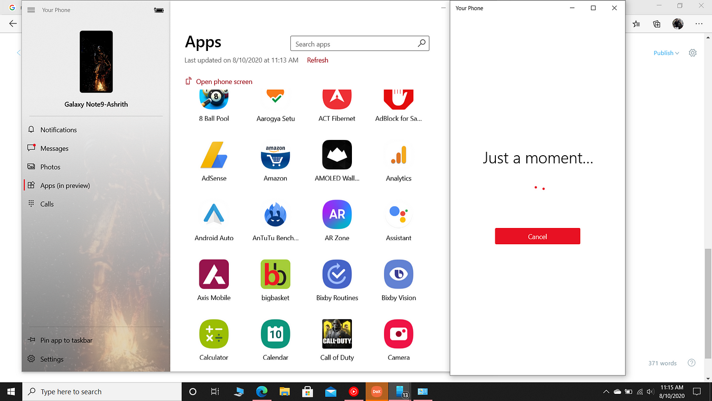Viewport: 712px width, 401px height.
Task: Open the Camera app
Action: 398,334
